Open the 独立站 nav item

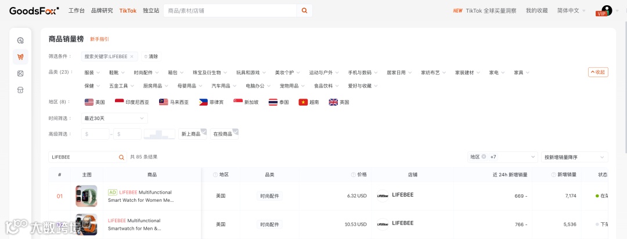151,11
